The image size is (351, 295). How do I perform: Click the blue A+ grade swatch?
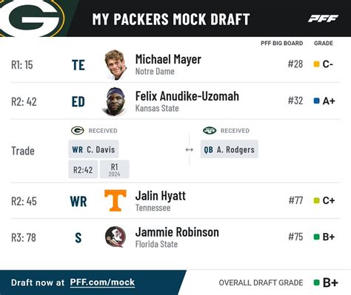coord(316,101)
